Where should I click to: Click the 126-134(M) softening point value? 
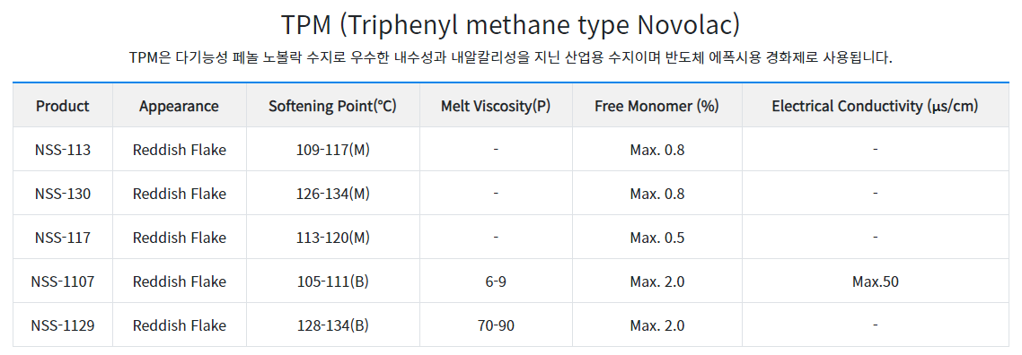point(332,194)
